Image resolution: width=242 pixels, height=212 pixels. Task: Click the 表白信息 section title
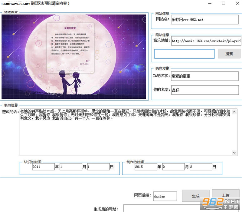(11, 105)
